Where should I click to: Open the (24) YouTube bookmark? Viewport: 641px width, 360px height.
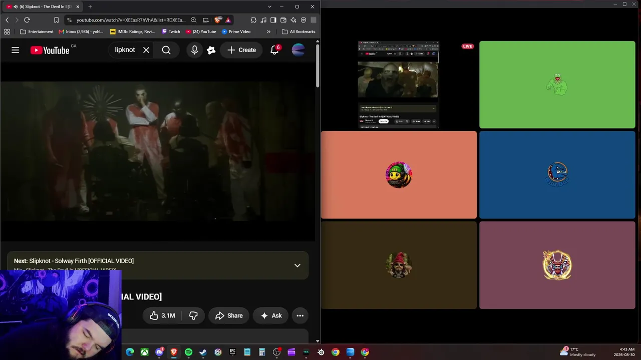click(201, 31)
